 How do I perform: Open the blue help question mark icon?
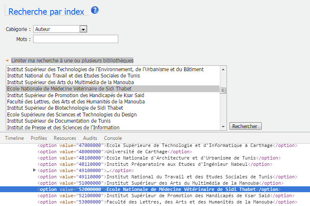tap(95, 10)
